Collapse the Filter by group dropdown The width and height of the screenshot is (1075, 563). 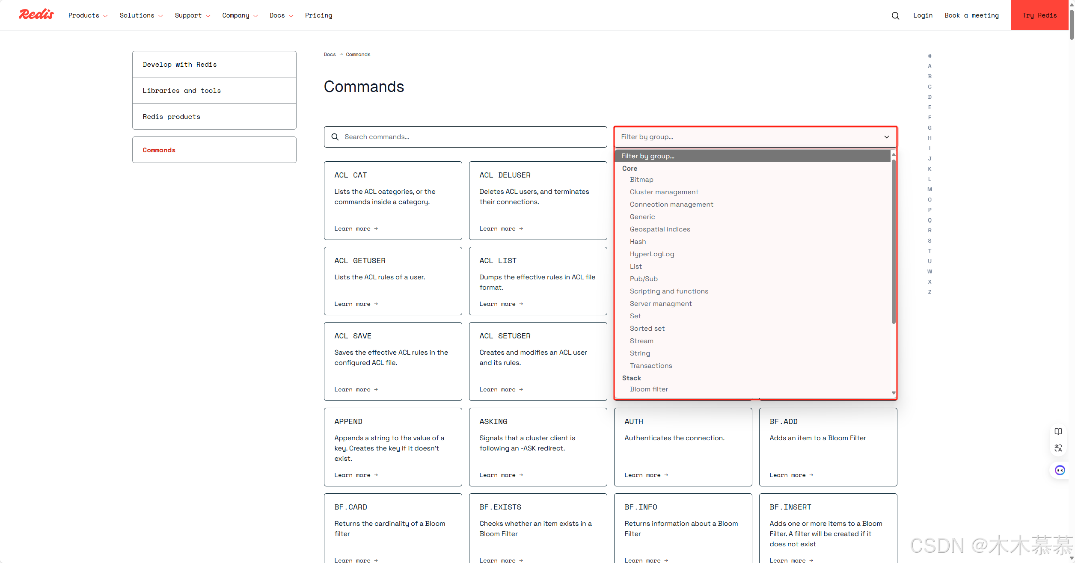887,137
